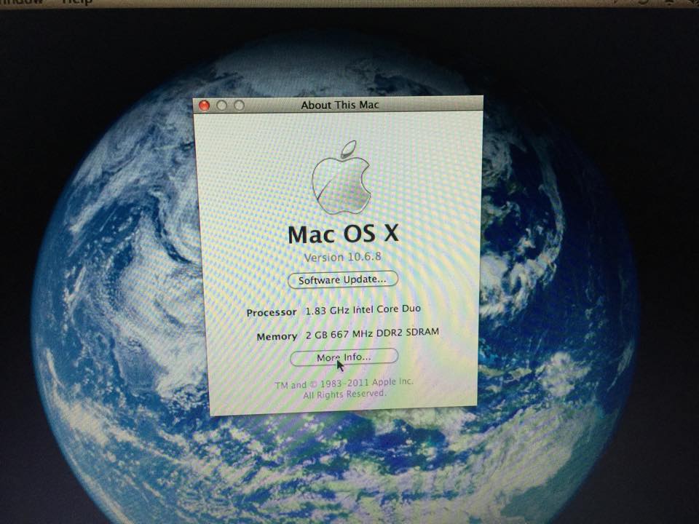Click the Version 10.6.8 text

pyautogui.click(x=342, y=257)
